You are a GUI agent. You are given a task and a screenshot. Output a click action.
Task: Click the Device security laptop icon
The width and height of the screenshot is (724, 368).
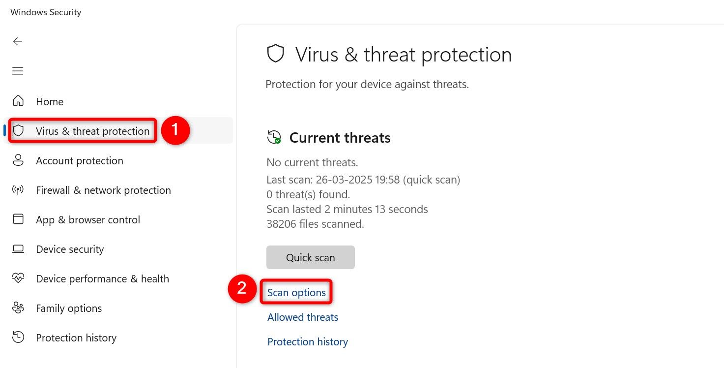pyautogui.click(x=18, y=249)
